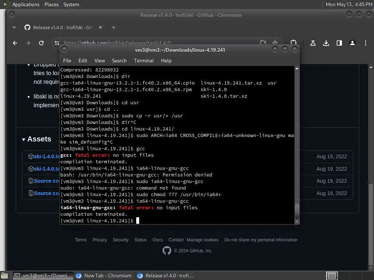Image resolution: width=374 pixels, height=280 pixels.
Task: Open Chromium three-dot menu
Action: [365, 43]
